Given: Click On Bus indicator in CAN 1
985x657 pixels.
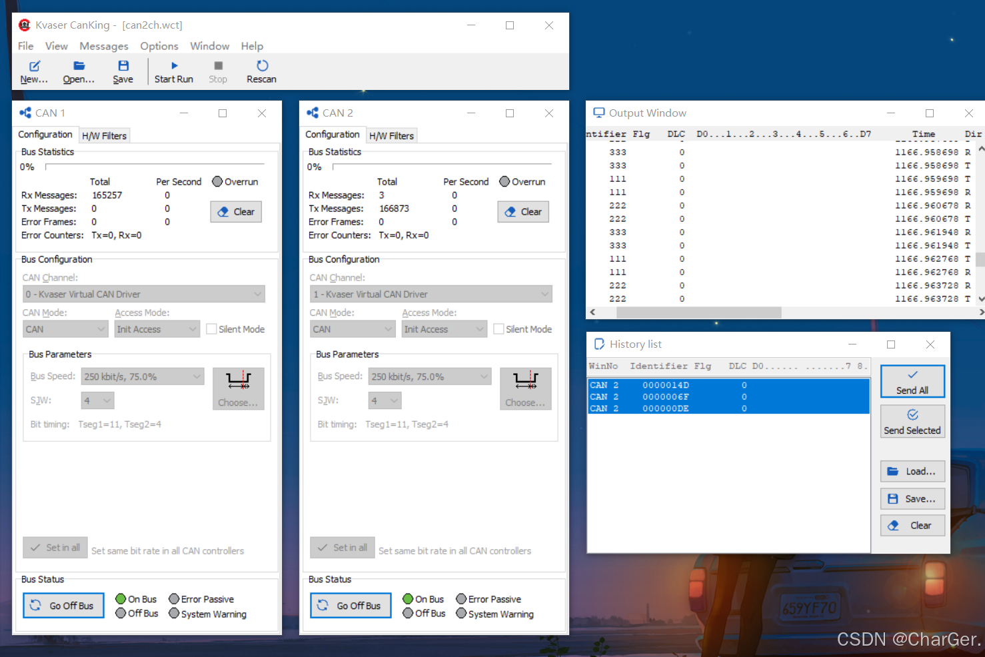Looking at the screenshot, I should tap(121, 599).
